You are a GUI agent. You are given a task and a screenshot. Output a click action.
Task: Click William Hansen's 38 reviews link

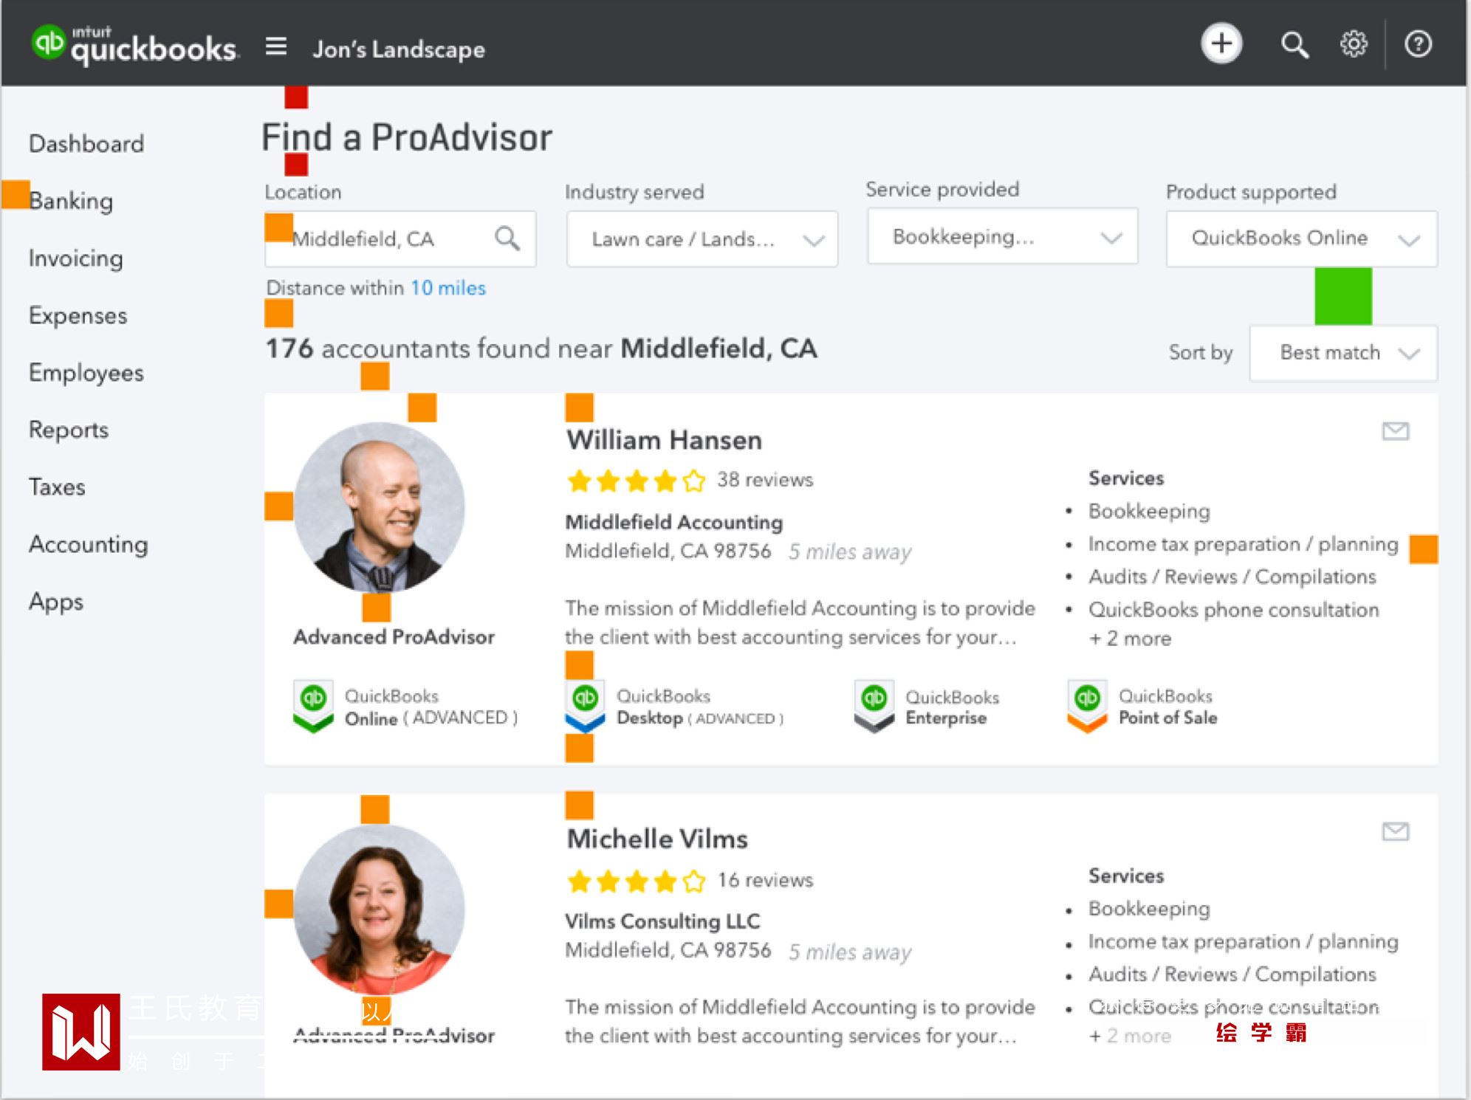coord(764,480)
